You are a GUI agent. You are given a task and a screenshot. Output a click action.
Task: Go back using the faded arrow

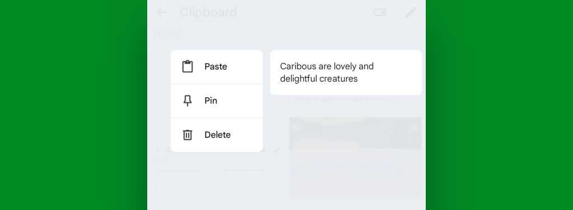[x=161, y=13]
